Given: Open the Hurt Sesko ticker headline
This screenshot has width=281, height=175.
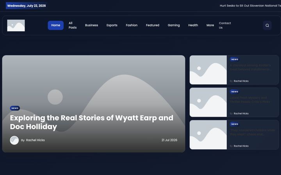Looking at the screenshot, I should (x=250, y=5).
